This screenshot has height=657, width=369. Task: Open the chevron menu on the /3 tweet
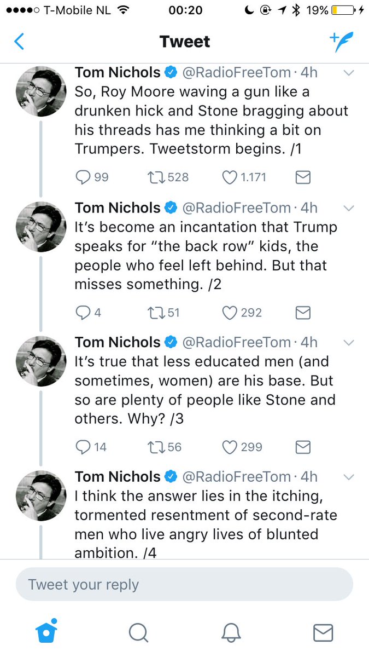348,343
